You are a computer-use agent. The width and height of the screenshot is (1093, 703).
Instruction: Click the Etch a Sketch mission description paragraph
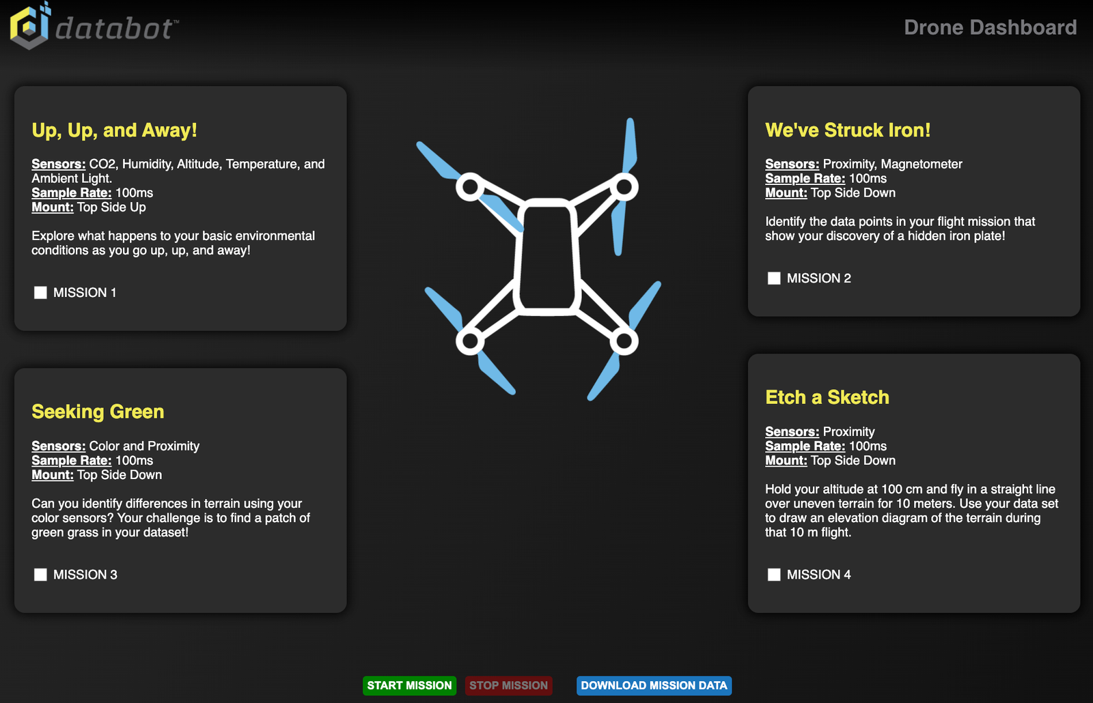click(x=911, y=511)
